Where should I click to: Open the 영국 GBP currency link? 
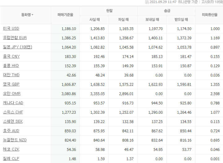(x=11, y=84)
